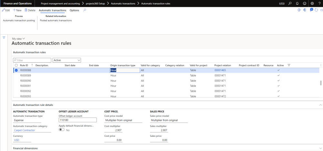Switch to the Options tab
Screen dimensions: 323x151
(x=74, y=10)
